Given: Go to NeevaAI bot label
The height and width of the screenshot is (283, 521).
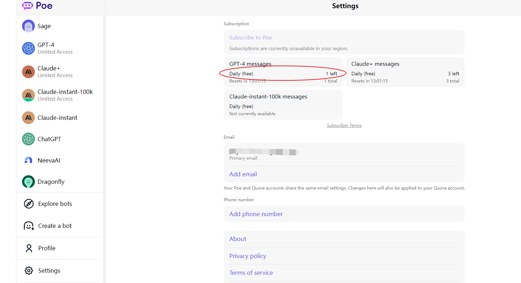Looking at the screenshot, I should pos(49,160).
